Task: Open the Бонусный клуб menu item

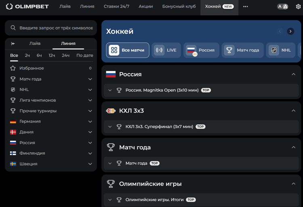Action: [179, 7]
